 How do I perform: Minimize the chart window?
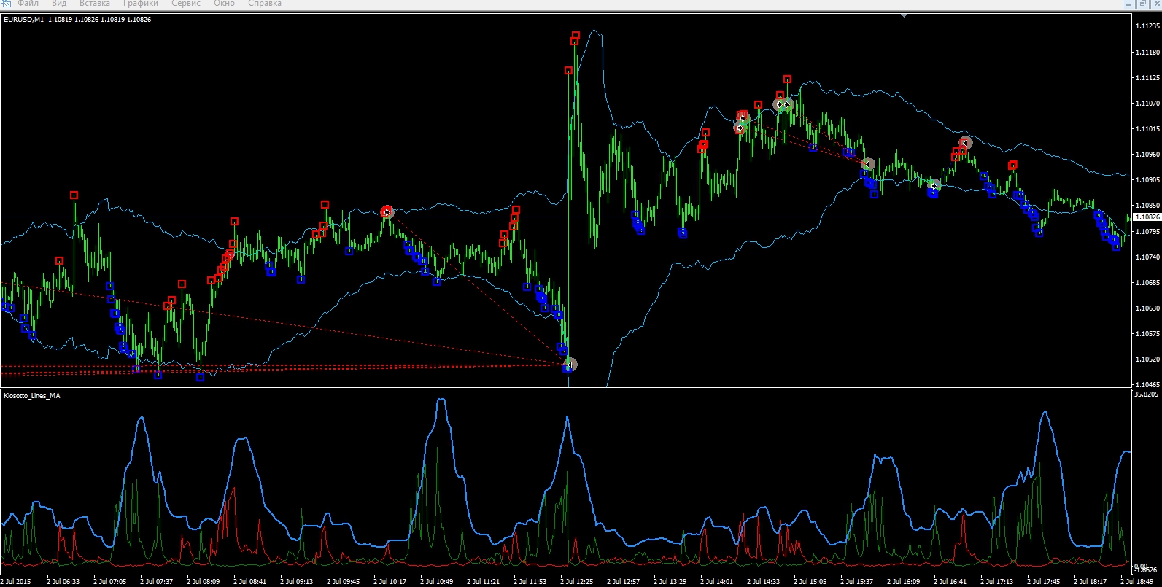click(1130, 3)
